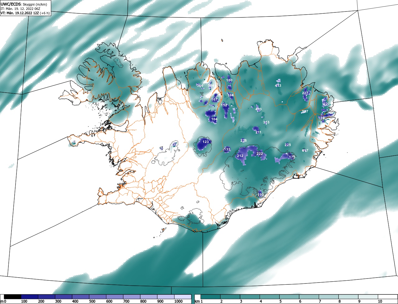
Task: Select the '353' visibility value
Action: [266, 122]
